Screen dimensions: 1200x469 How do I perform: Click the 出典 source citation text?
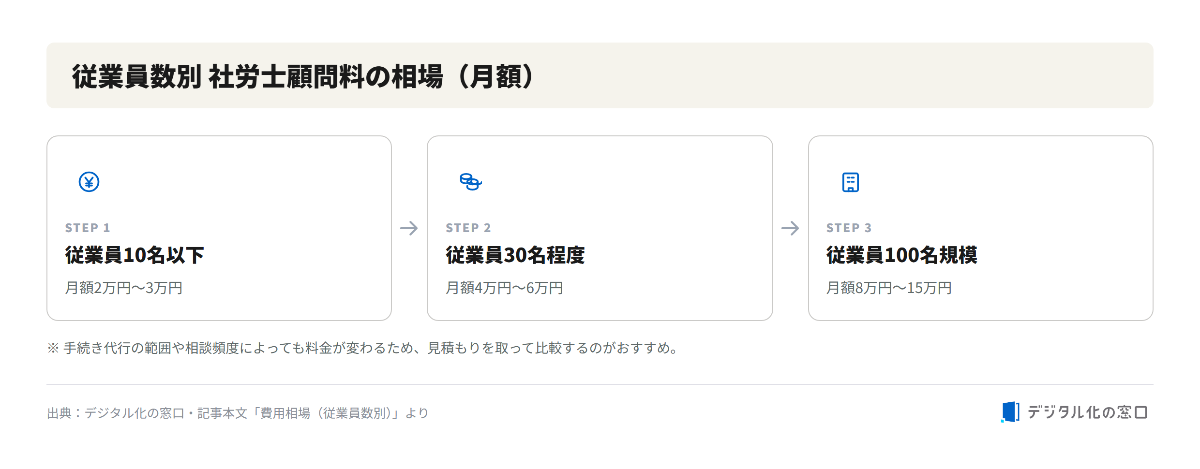click(238, 413)
